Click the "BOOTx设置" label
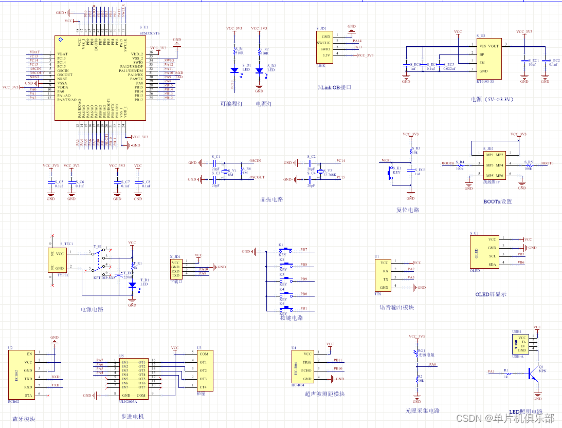Screen dimensions: 562x428 pyautogui.click(x=498, y=201)
